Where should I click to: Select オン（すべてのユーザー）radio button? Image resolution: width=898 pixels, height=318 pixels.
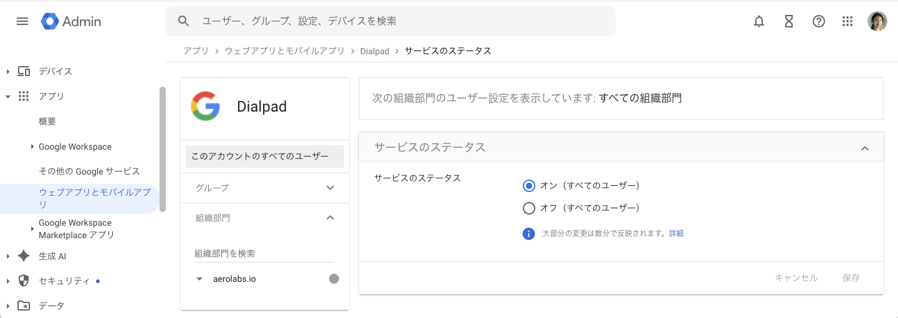[x=529, y=186]
